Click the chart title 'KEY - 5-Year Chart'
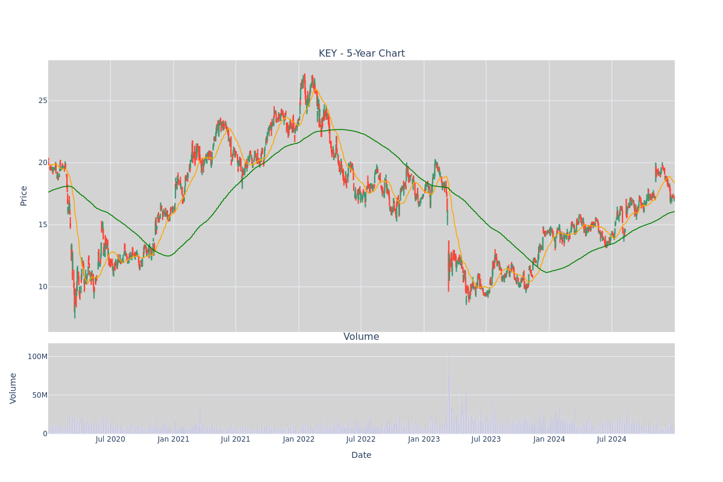This screenshot has height=482, width=723. pyautogui.click(x=361, y=54)
